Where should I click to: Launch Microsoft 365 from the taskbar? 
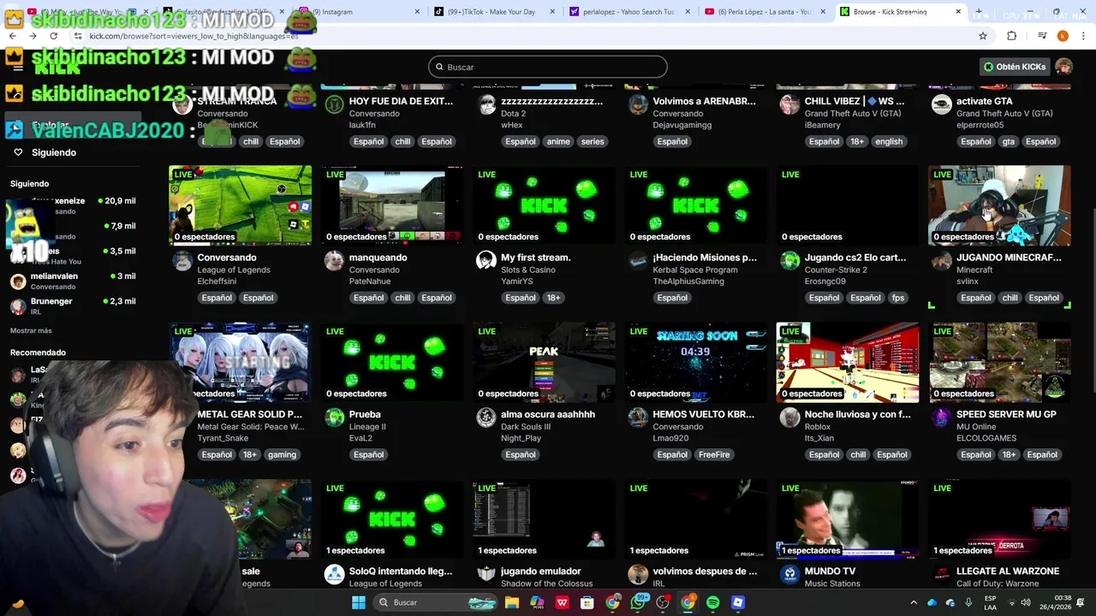pos(537,602)
